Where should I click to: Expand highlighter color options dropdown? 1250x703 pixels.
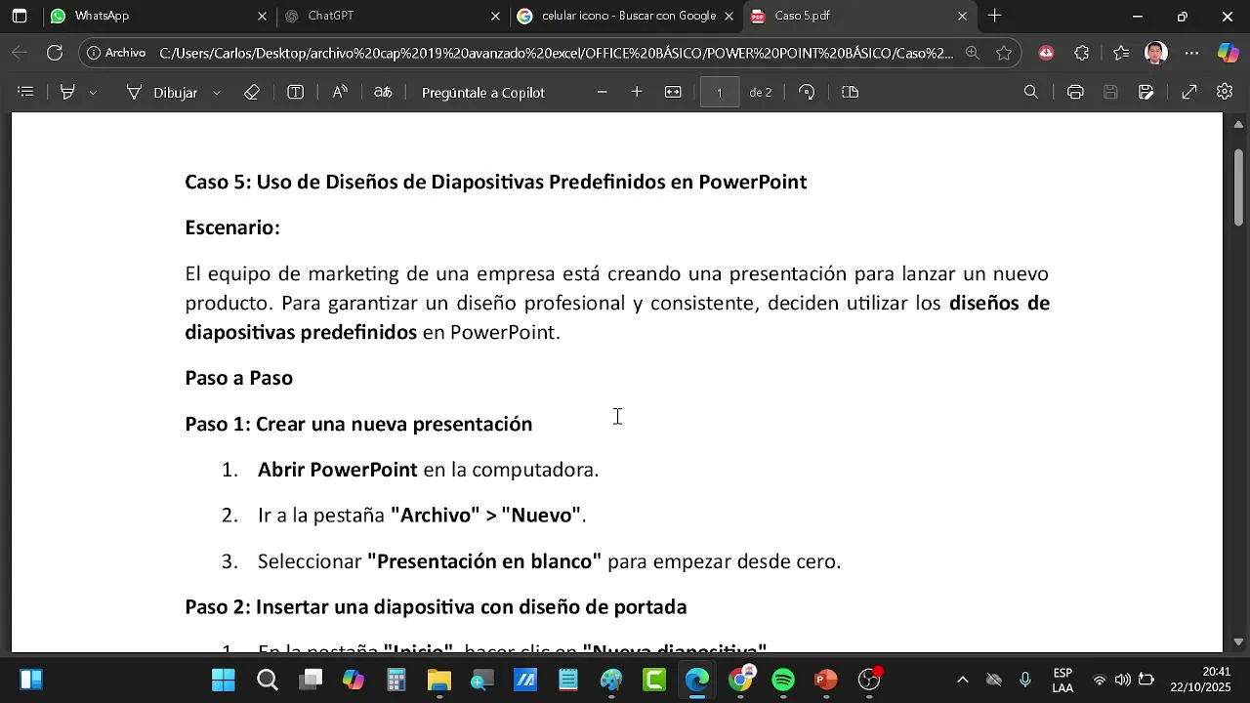click(x=93, y=92)
